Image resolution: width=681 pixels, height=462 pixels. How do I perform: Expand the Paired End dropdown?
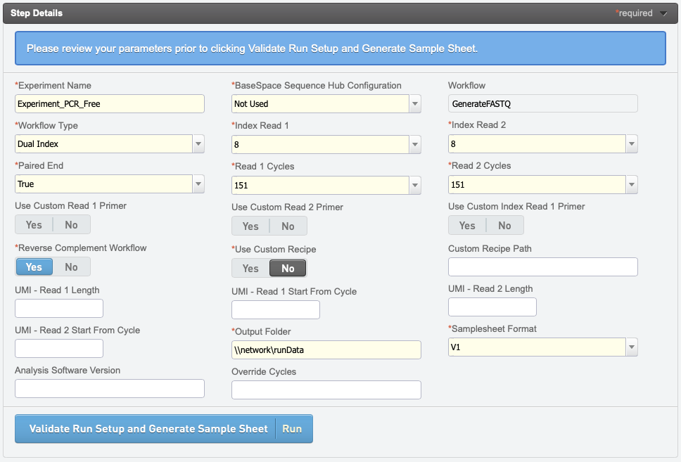(198, 184)
